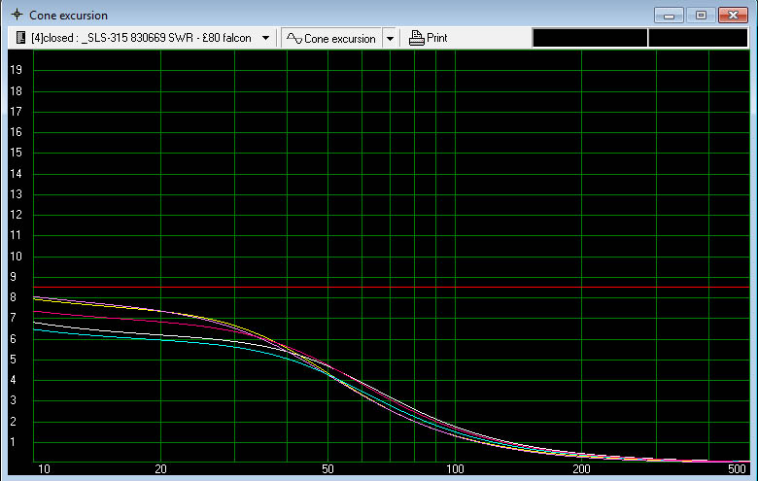Click the 100 frequency axis label
Viewport: 758px width, 481px height.
tap(455, 469)
